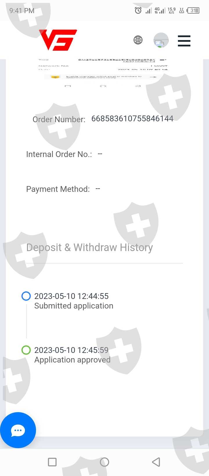Tap the Deposit & Withdraw History heading

coord(89,248)
